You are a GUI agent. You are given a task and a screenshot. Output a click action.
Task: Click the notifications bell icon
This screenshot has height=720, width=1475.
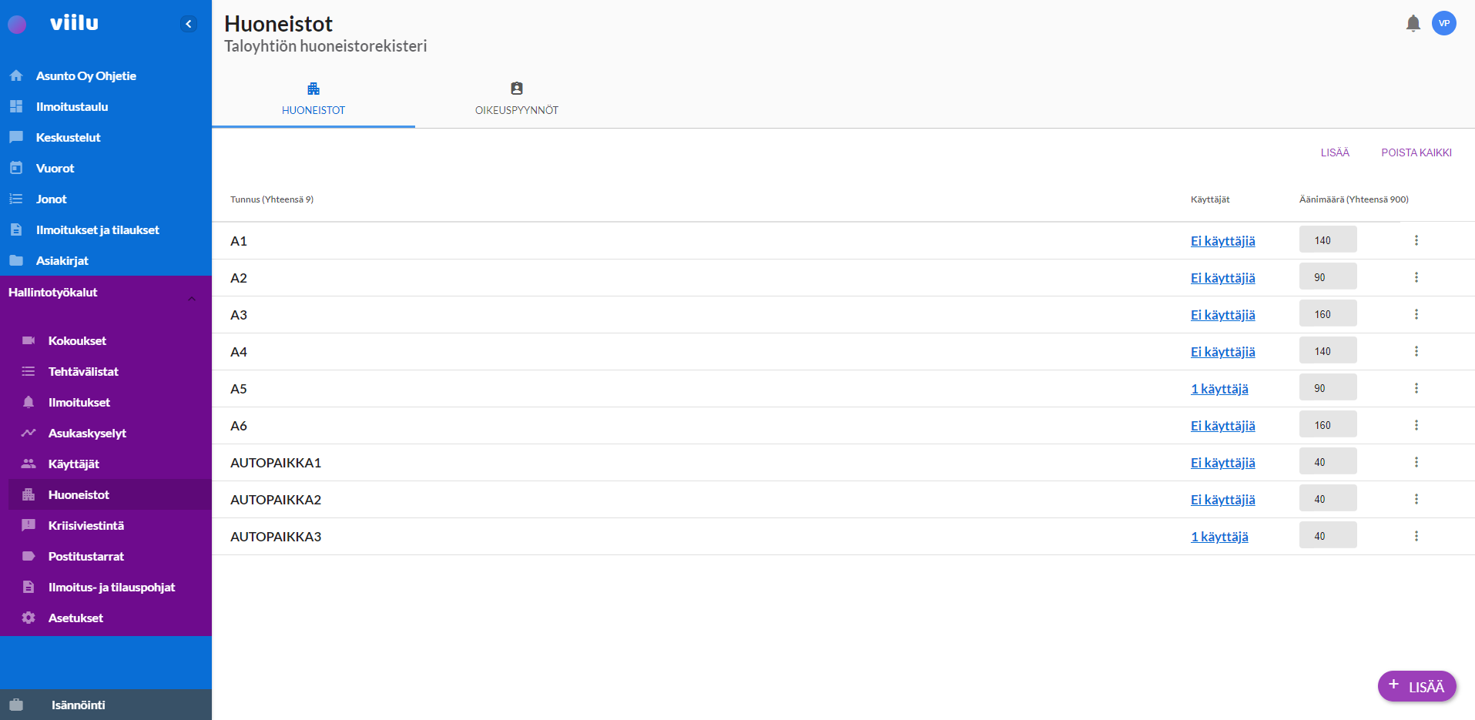click(x=1413, y=24)
